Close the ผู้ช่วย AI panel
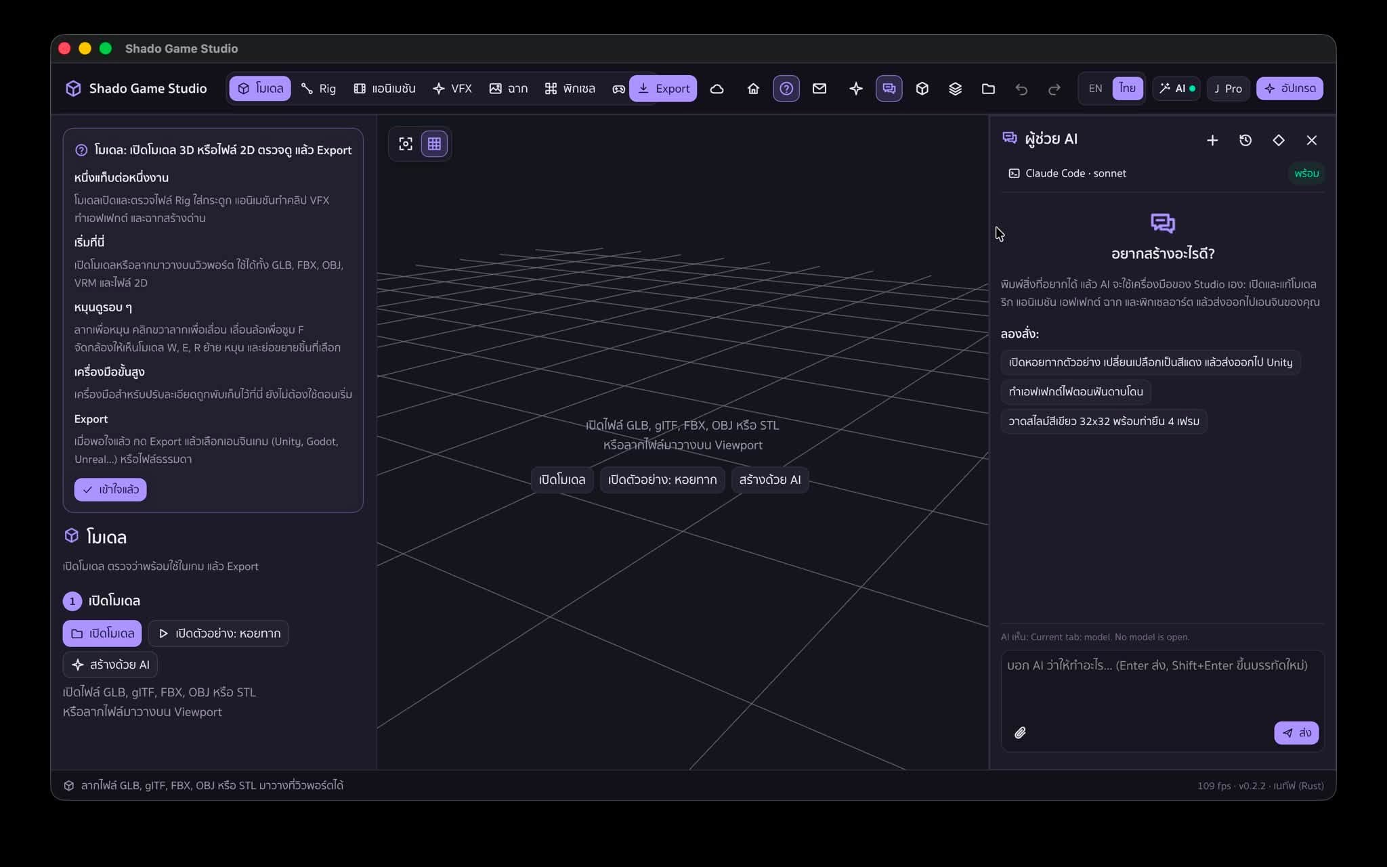Screen dimensions: 1387x867 [1312, 140]
